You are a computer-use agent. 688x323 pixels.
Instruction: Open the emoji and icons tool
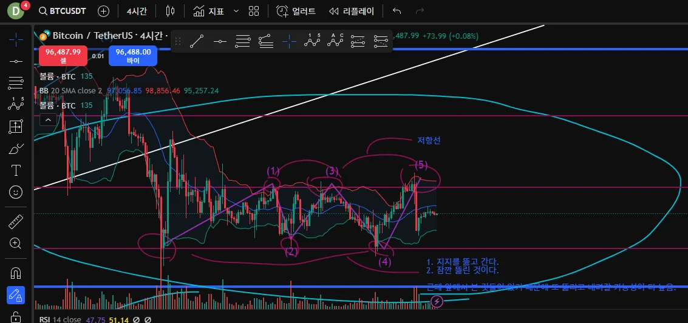[x=16, y=192]
